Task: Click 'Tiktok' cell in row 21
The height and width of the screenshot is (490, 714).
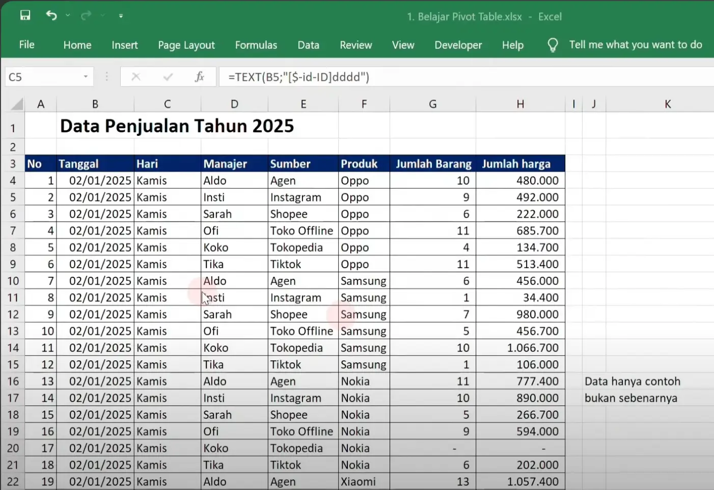Action: [x=303, y=465]
